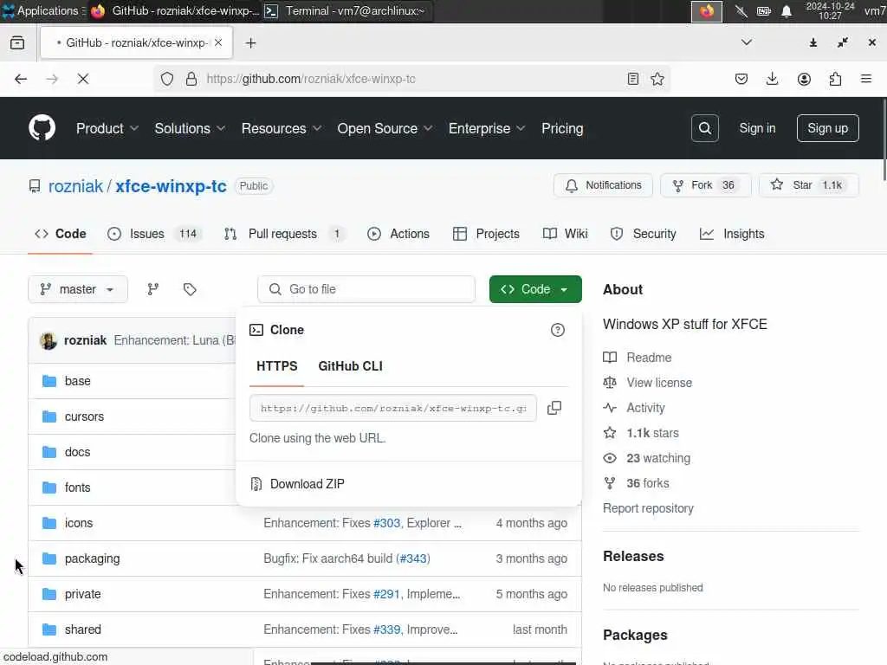Image resolution: width=887 pixels, height=665 pixels.
Task: Open Firefox account icon
Action: 804,79
